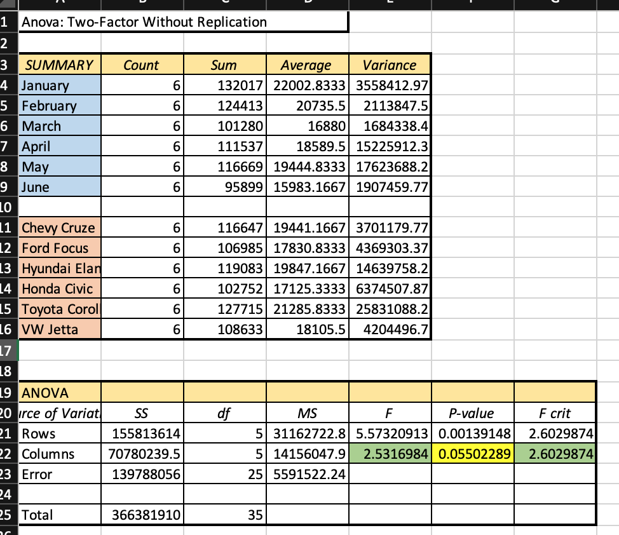Click the Chevy Cruze label cell
619x535 pixels.
pyautogui.click(x=59, y=227)
